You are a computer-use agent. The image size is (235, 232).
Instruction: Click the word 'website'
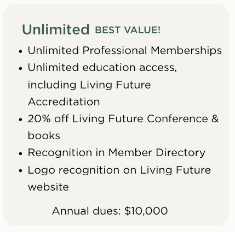pos(48,187)
